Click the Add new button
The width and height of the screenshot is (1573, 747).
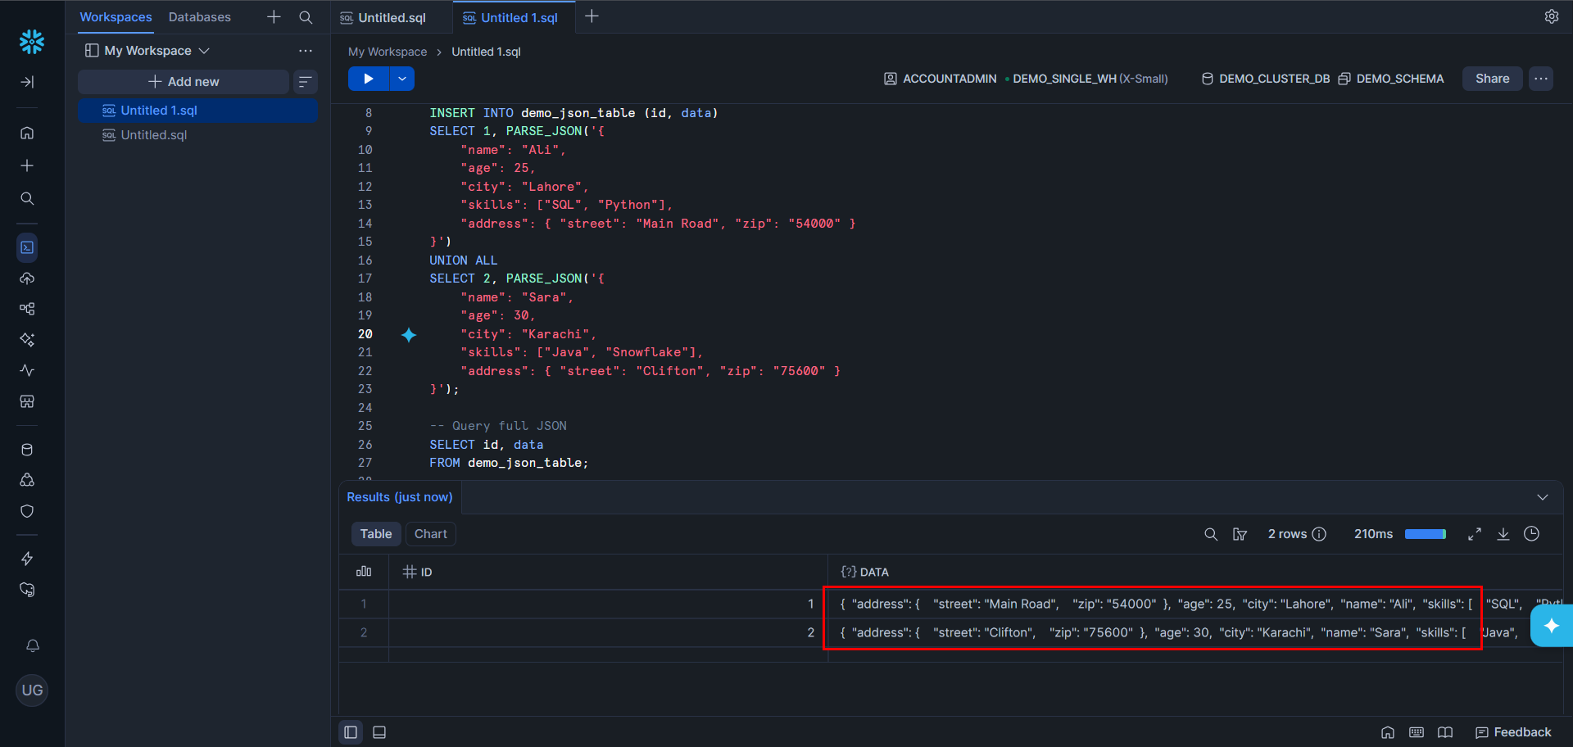click(184, 82)
